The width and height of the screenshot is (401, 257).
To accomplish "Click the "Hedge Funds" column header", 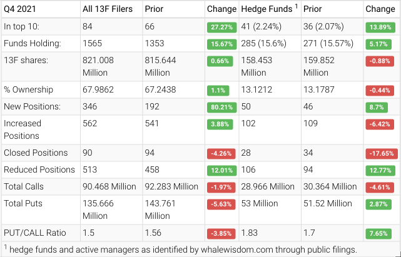I will tap(266, 9).
